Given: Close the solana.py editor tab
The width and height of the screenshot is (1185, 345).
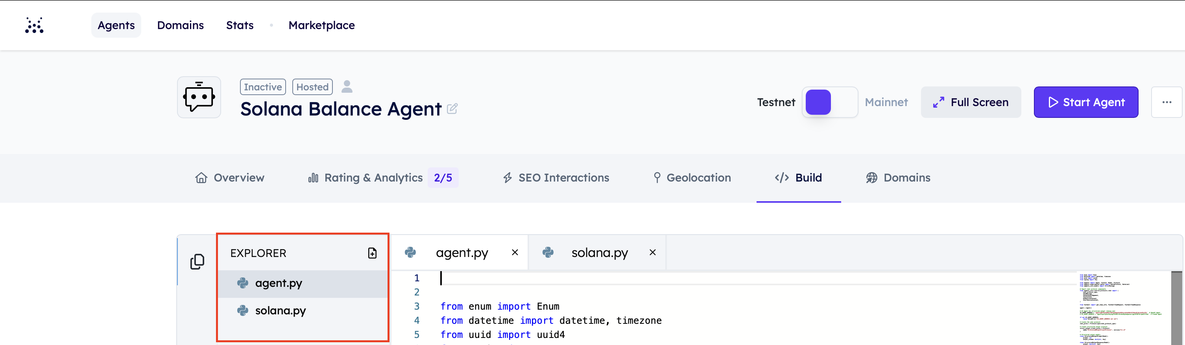Looking at the screenshot, I should click(x=652, y=252).
